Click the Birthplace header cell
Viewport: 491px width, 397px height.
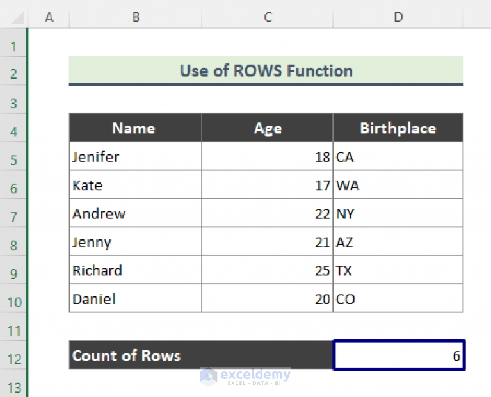[x=398, y=127]
